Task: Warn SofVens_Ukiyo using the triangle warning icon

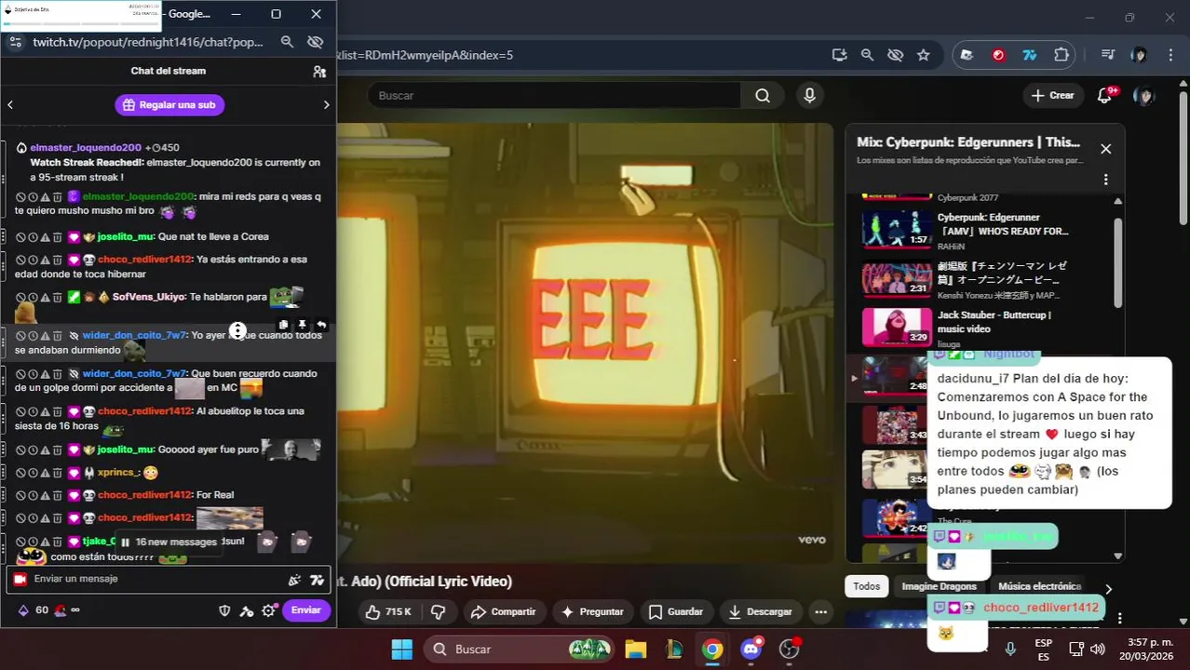Action: tap(45, 298)
